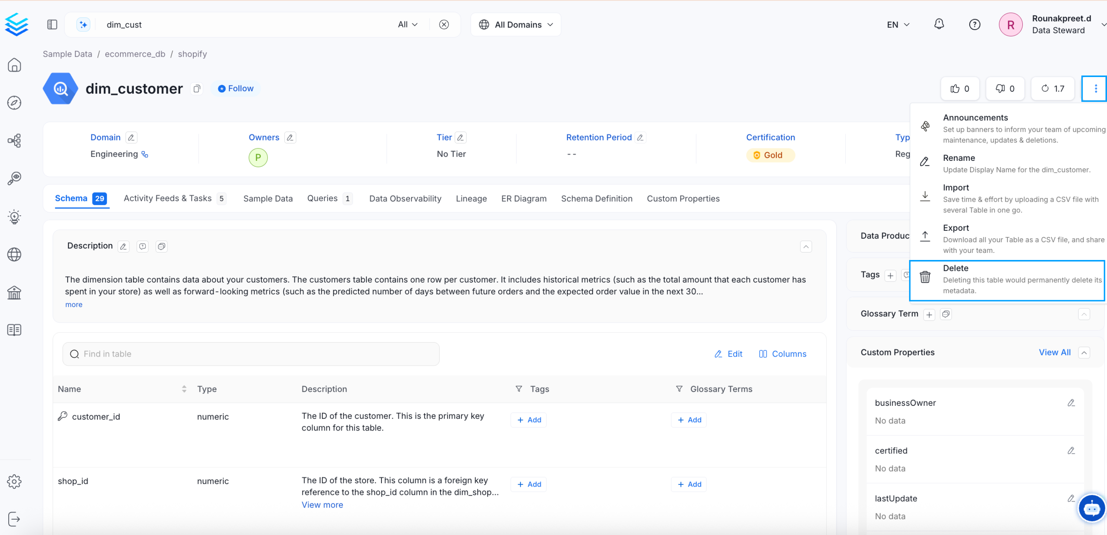Click the thumbs-up like button
The height and width of the screenshot is (535, 1107).
[959, 88]
